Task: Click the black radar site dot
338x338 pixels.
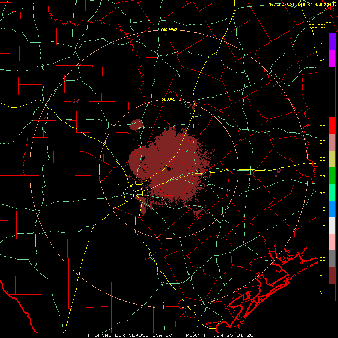Action: [x=169, y=169]
